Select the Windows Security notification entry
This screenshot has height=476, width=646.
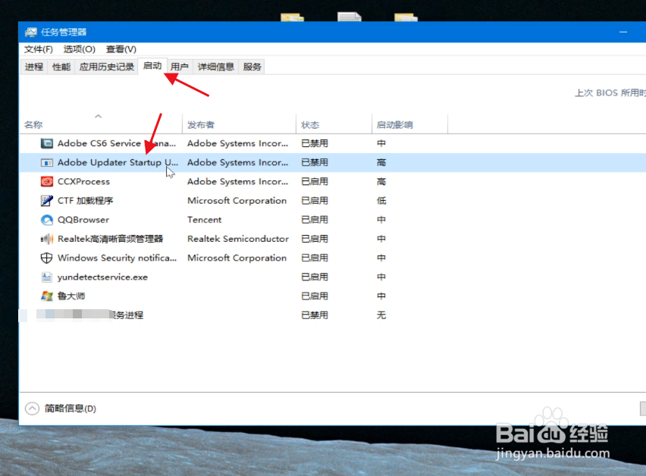tap(117, 258)
